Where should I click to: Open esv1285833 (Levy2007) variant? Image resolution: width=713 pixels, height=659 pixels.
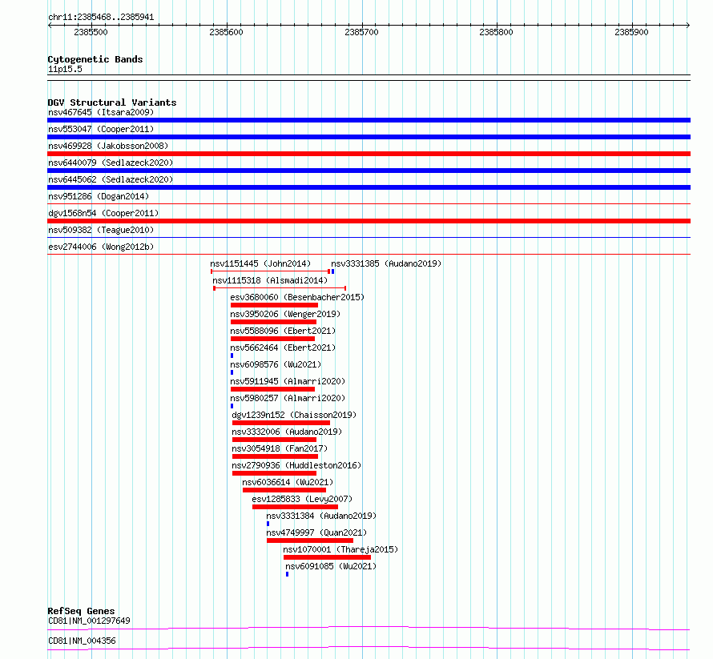coord(302,499)
